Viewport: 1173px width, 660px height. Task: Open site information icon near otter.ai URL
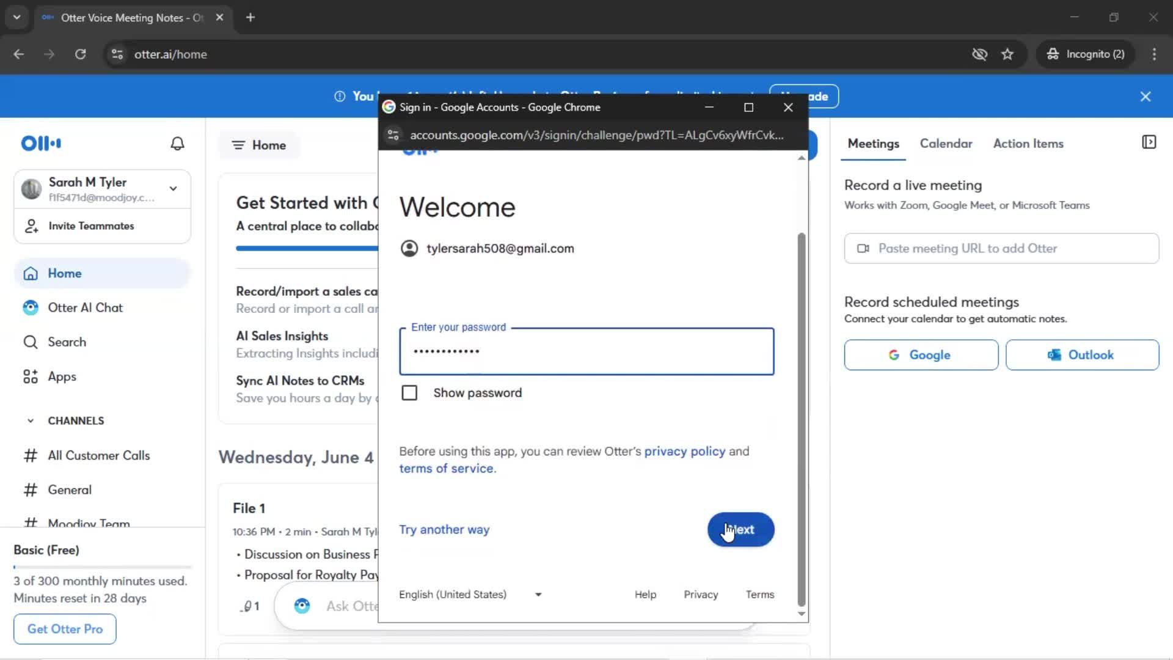(117, 54)
